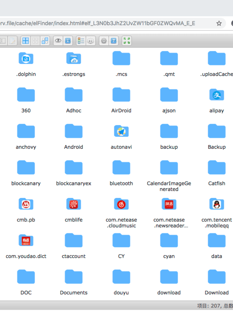Select the cmblife folder icon
Screen dimensions: 233x313
click(x=74, y=204)
